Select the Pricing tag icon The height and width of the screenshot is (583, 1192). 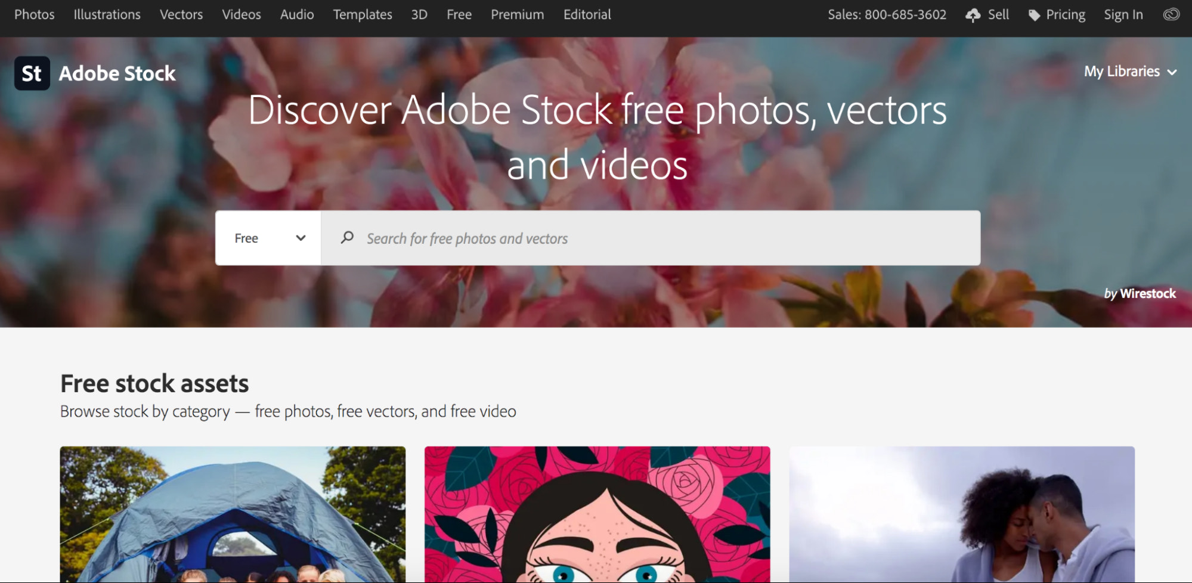(1035, 15)
